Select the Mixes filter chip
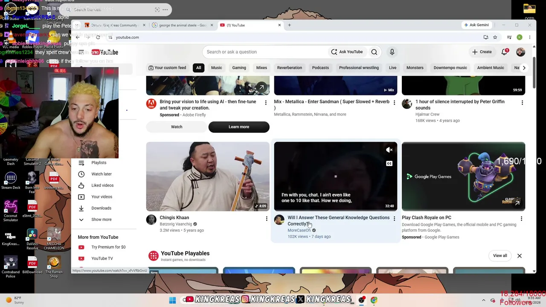 pyautogui.click(x=261, y=68)
